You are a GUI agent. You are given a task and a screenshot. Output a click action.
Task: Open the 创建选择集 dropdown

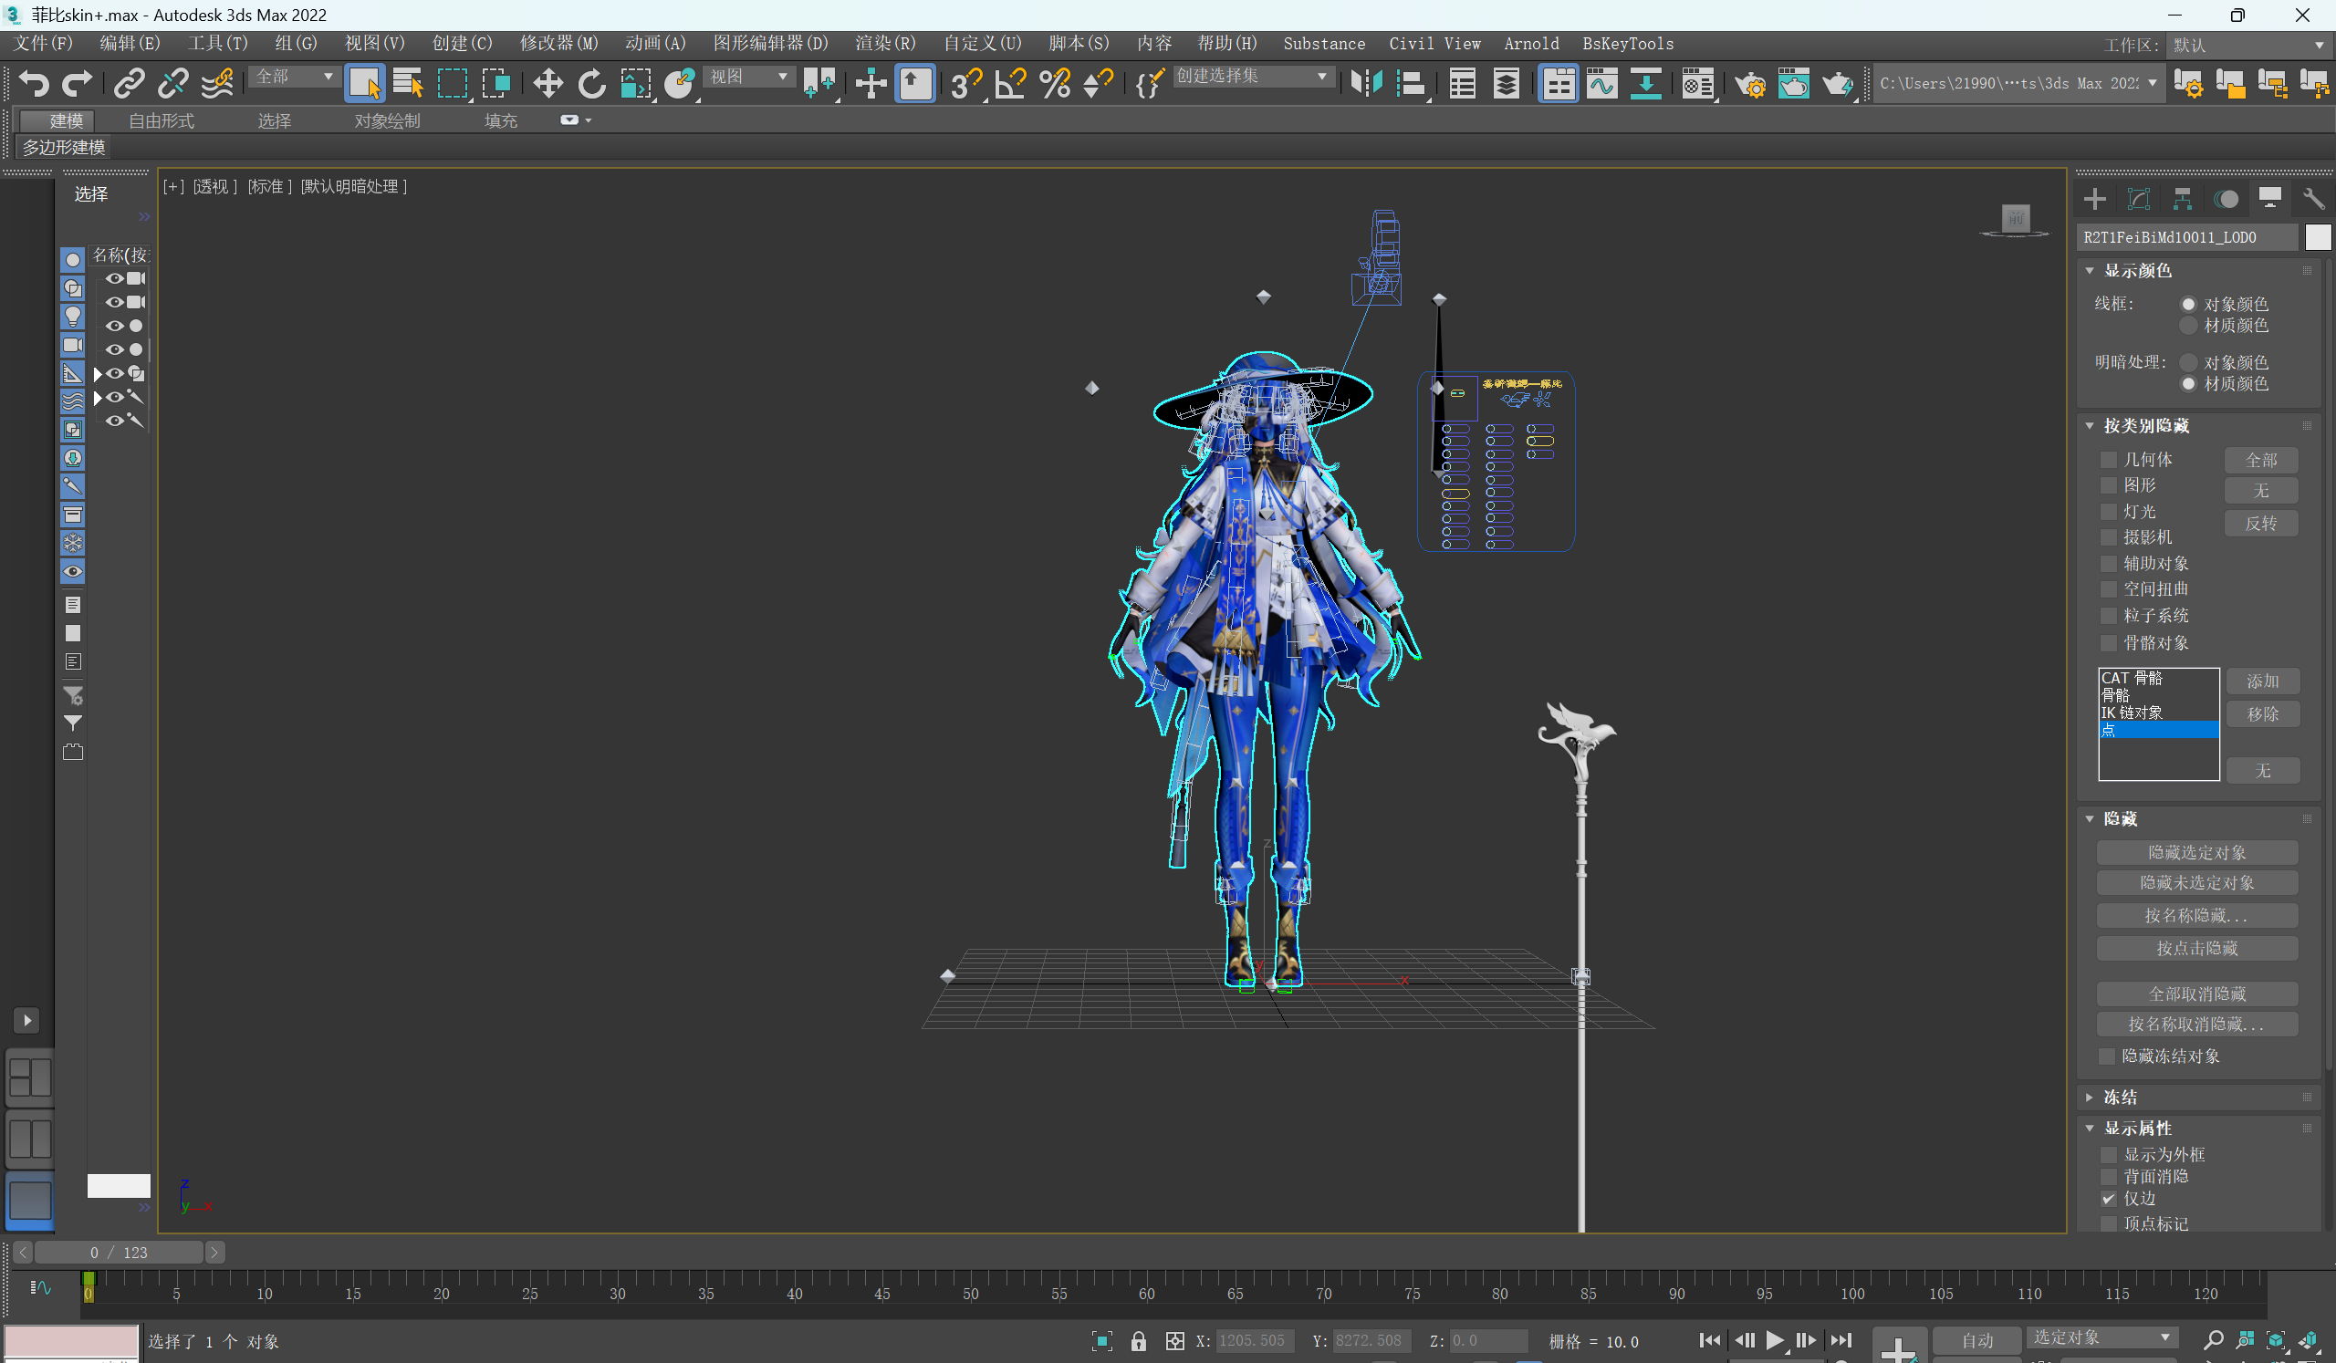pos(1321,77)
